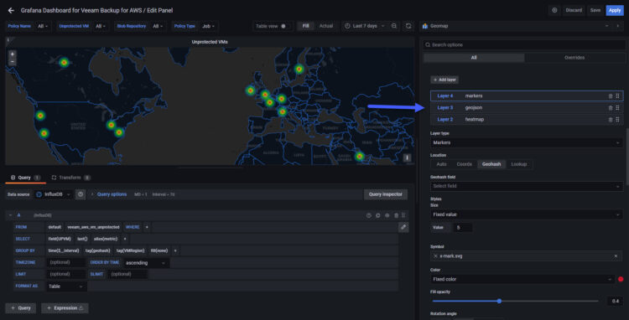Open Blob Repository variable dropdown
The height and width of the screenshot is (320, 629).
tap(158, 26)
